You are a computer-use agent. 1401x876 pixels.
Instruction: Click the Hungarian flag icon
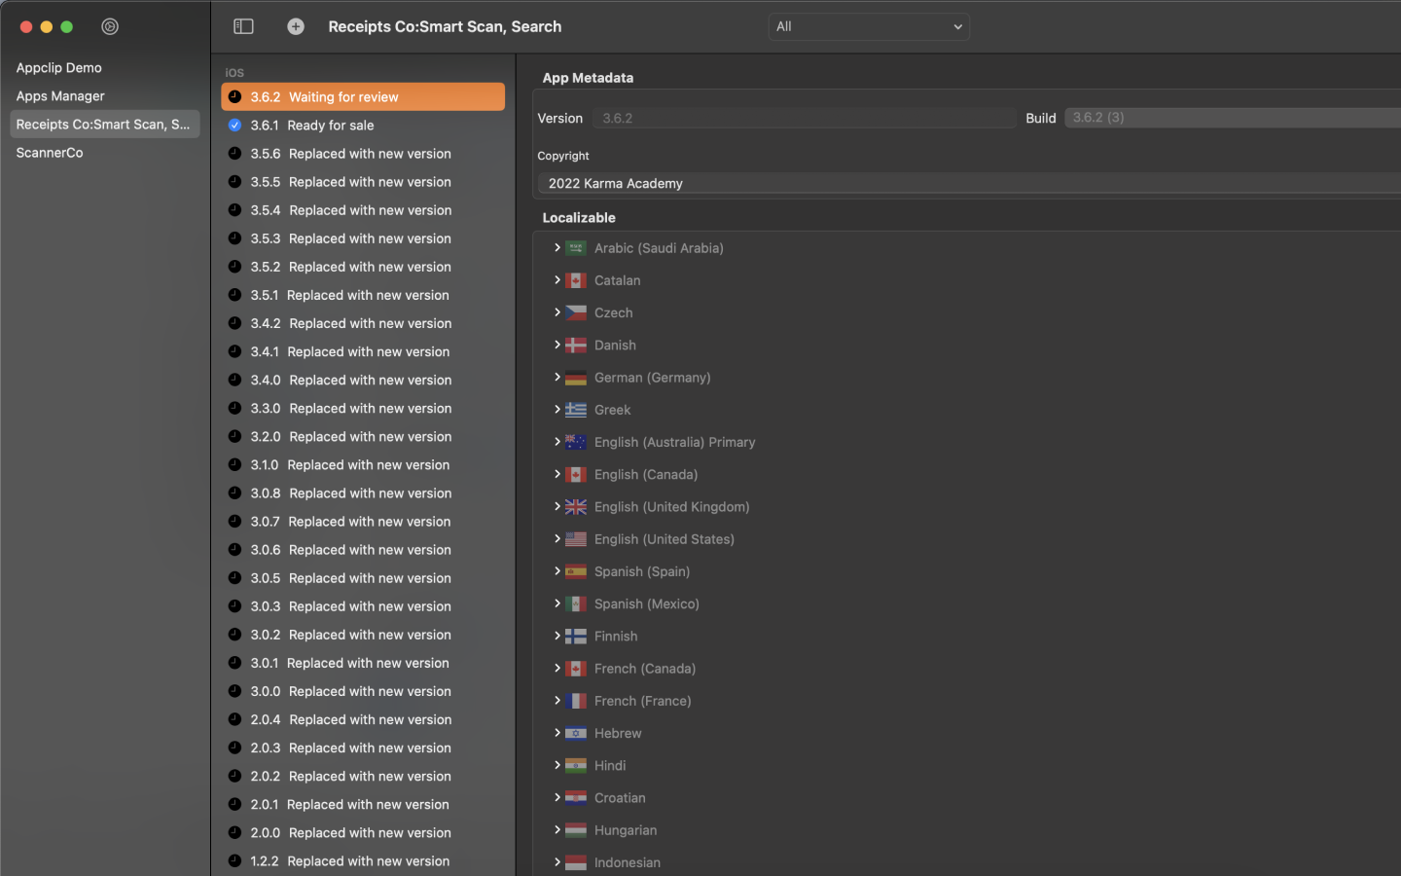click(576, 830)
